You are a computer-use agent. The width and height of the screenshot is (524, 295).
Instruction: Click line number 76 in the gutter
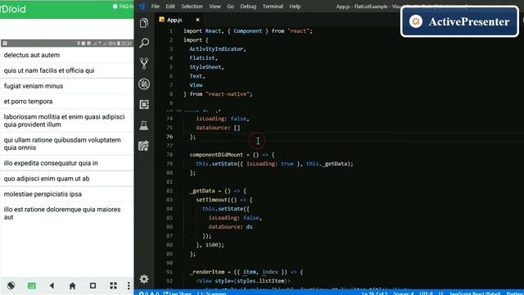[x=169, y=137]
